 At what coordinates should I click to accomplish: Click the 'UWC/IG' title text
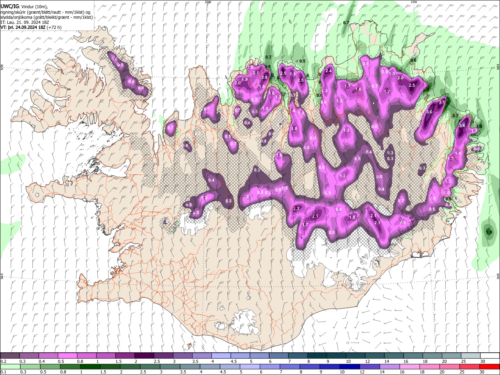[x=9, y=6]
